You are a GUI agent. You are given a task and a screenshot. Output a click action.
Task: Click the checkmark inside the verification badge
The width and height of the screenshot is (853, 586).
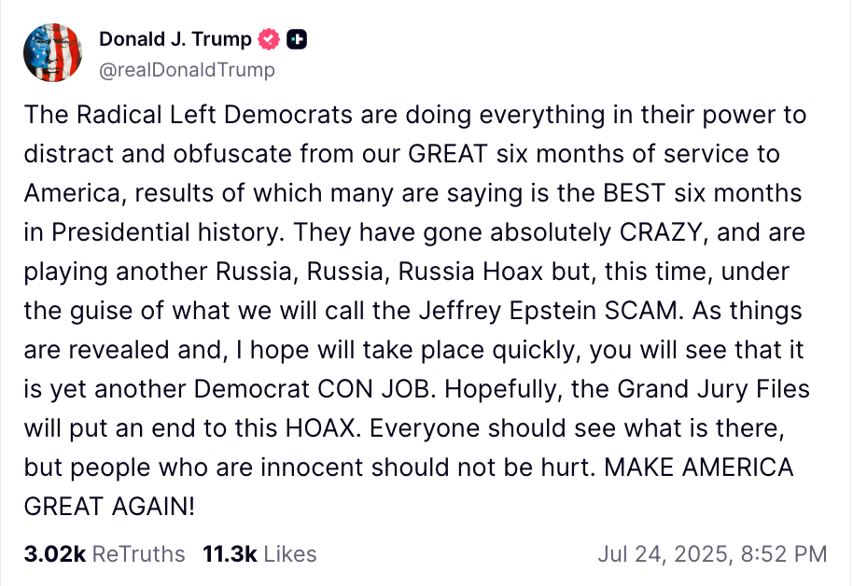[x=269, y=39]
